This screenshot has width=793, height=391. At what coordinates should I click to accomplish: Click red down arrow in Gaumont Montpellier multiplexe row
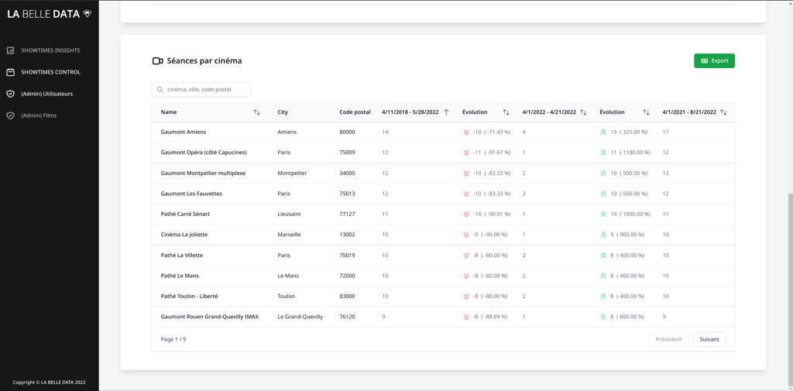click(466, 173)
